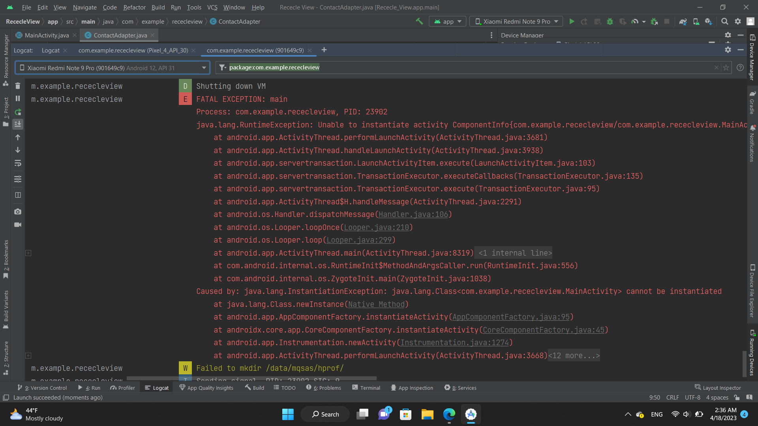Hide the Logcat tool window

point(741,50)
